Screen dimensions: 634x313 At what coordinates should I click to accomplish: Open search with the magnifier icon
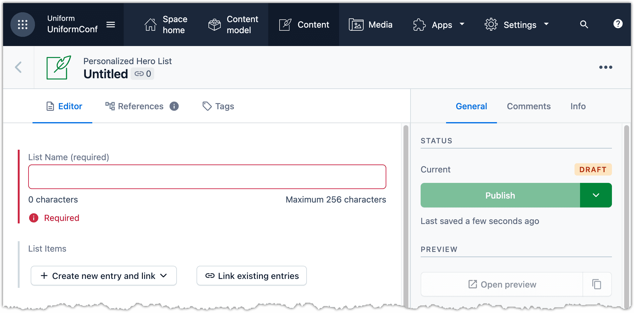[x=584, y=25]
